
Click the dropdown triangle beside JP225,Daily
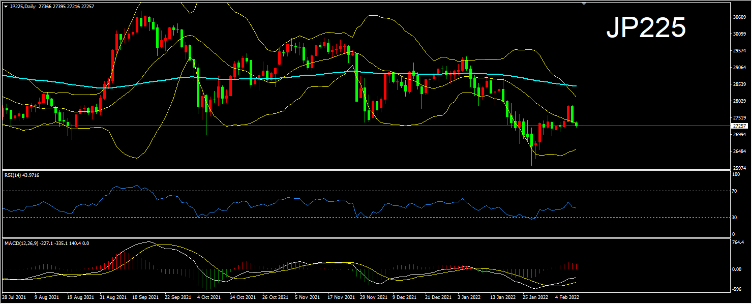point(6,6)
